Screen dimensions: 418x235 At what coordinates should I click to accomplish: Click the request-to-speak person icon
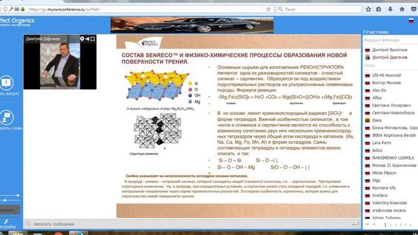click(7, 117)
